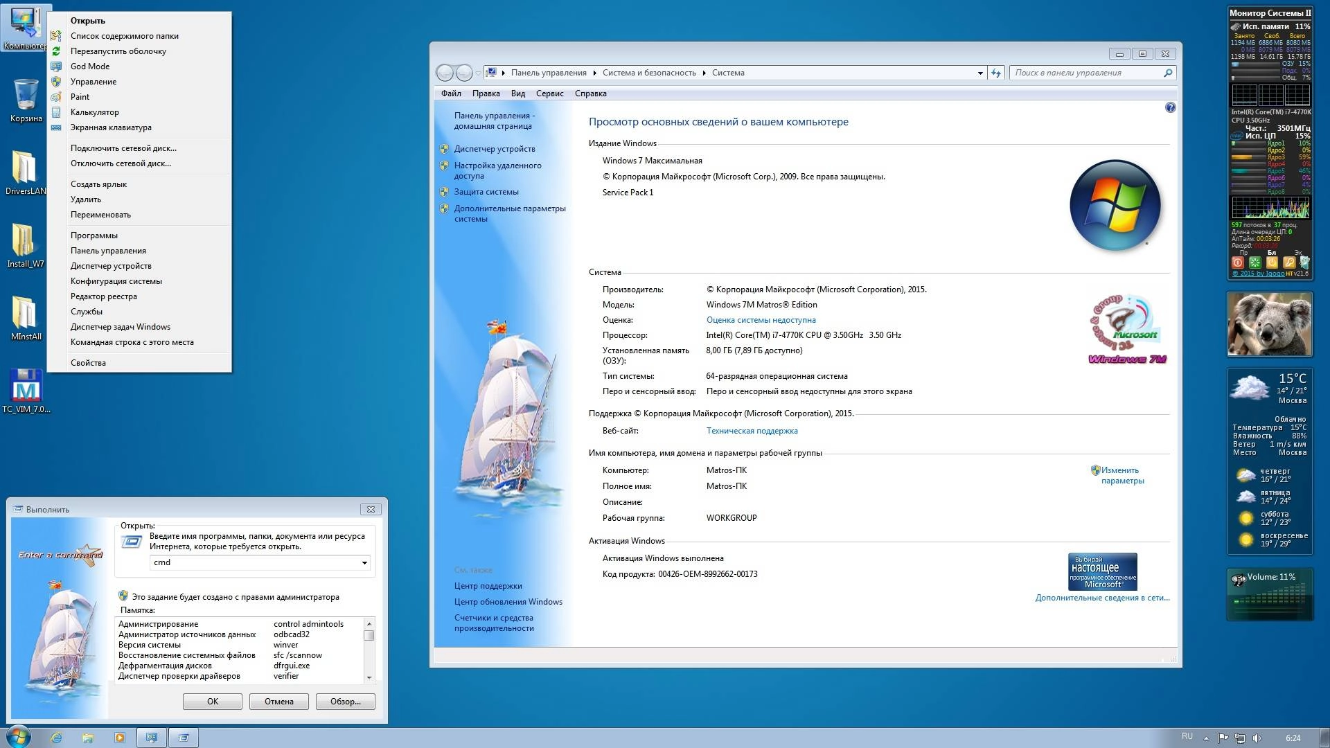1330x748 pixels.
Task: Click the Back navigation arrow in System window
Action: click(445, 73)
